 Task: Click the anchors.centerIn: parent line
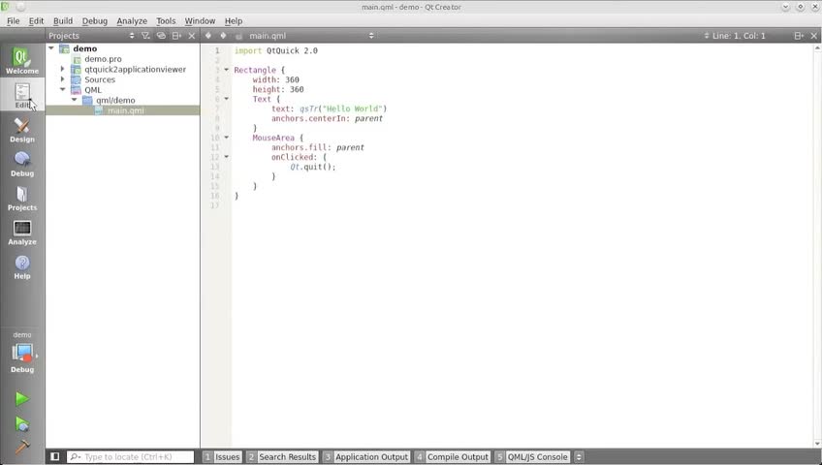click(x=327, y=119)
